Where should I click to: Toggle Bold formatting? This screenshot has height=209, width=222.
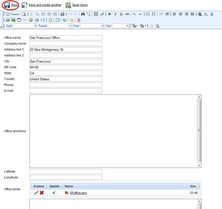tap(110, 14)
